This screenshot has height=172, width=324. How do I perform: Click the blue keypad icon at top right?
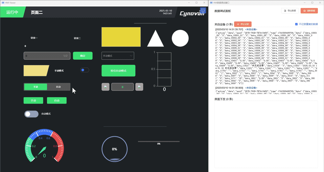click(x=203, y=10)
